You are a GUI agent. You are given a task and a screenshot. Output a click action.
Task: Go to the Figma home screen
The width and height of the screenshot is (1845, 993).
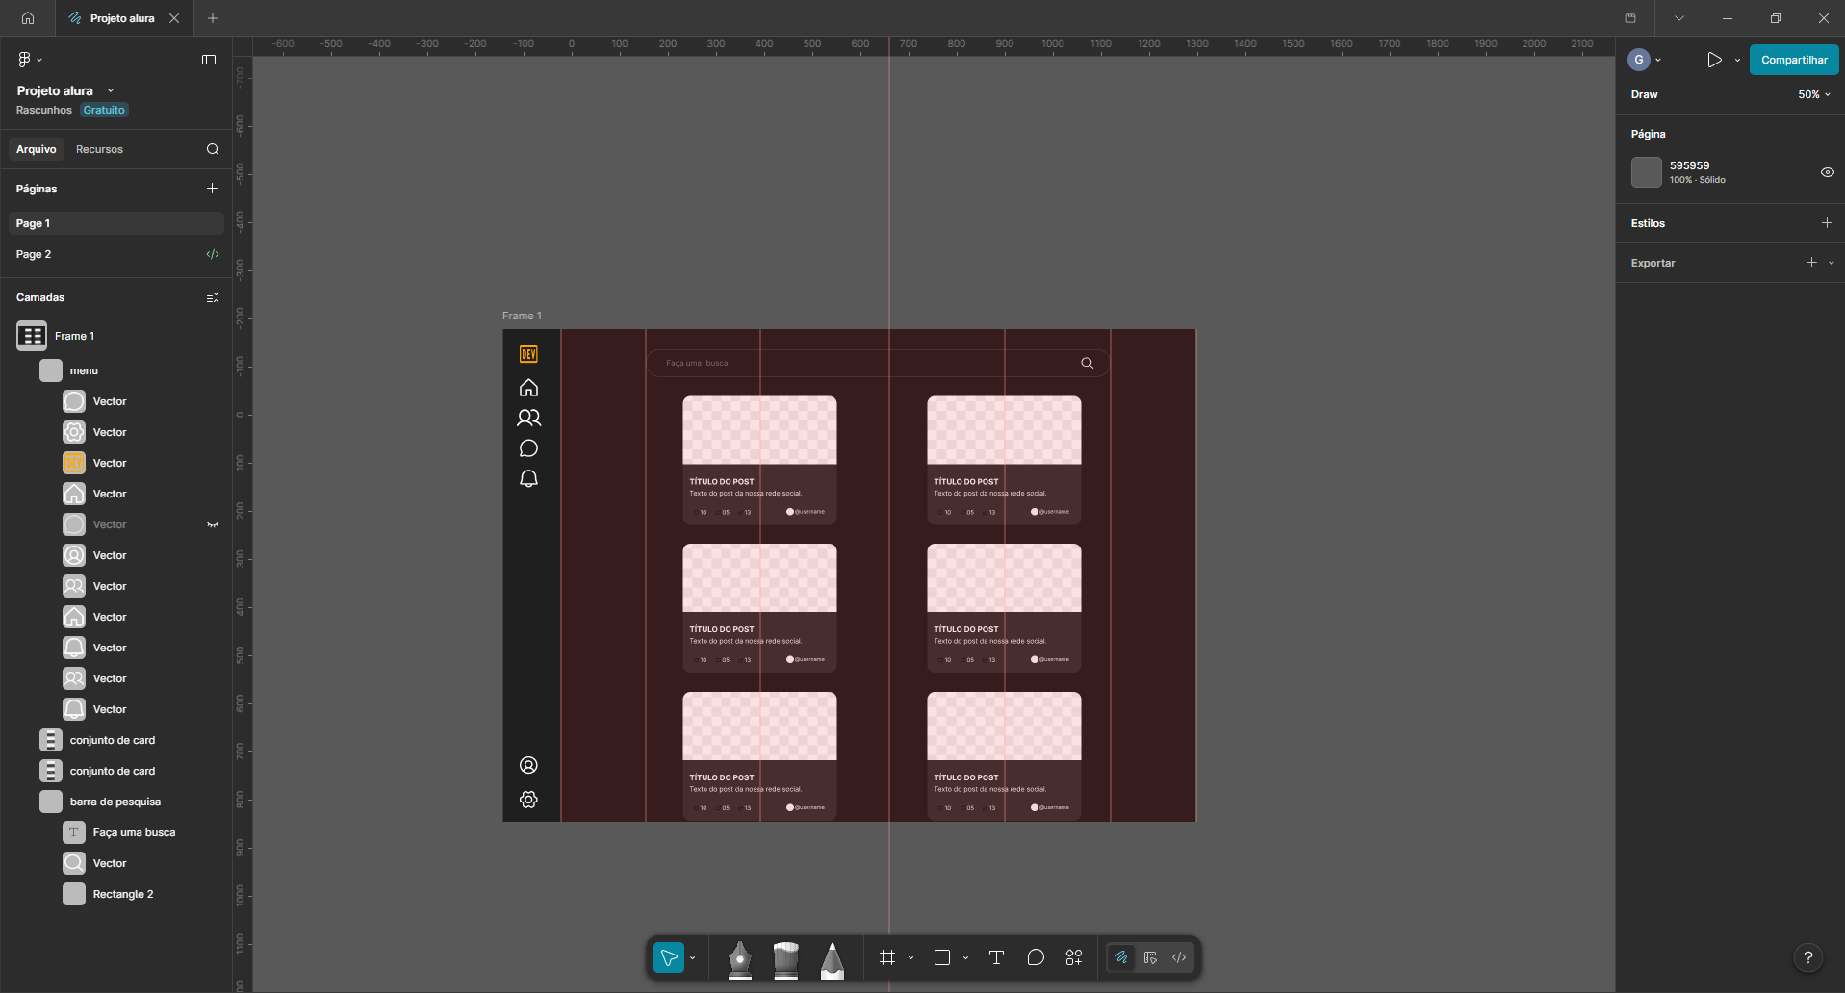click(28, 18)
